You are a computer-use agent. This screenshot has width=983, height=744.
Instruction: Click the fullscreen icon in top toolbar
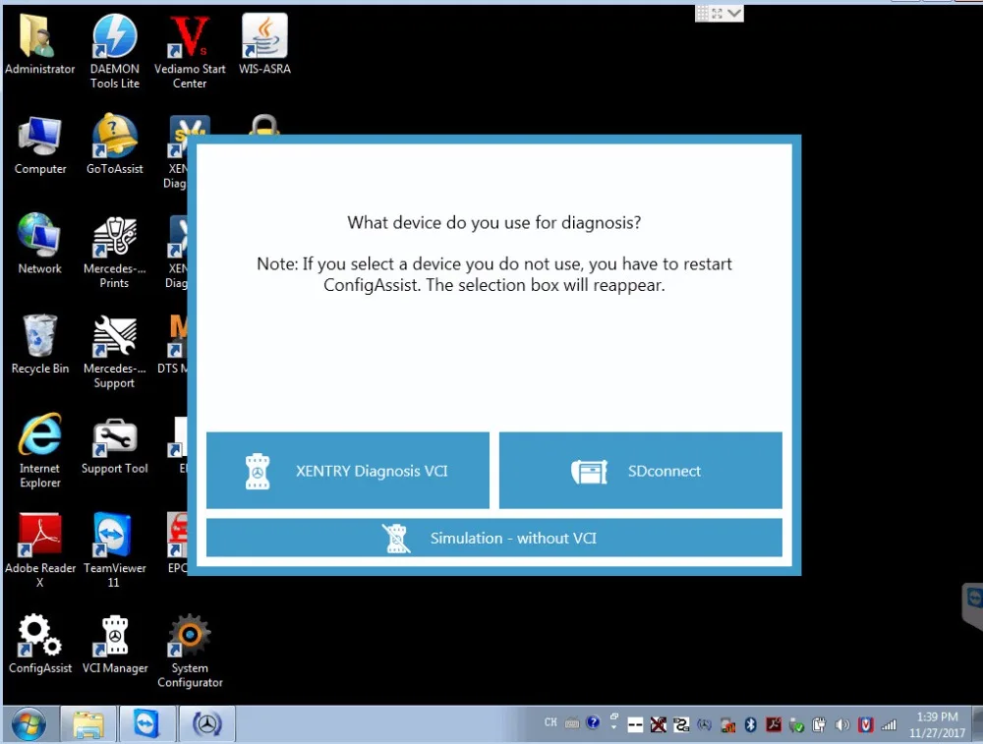[x=718, y=13]
